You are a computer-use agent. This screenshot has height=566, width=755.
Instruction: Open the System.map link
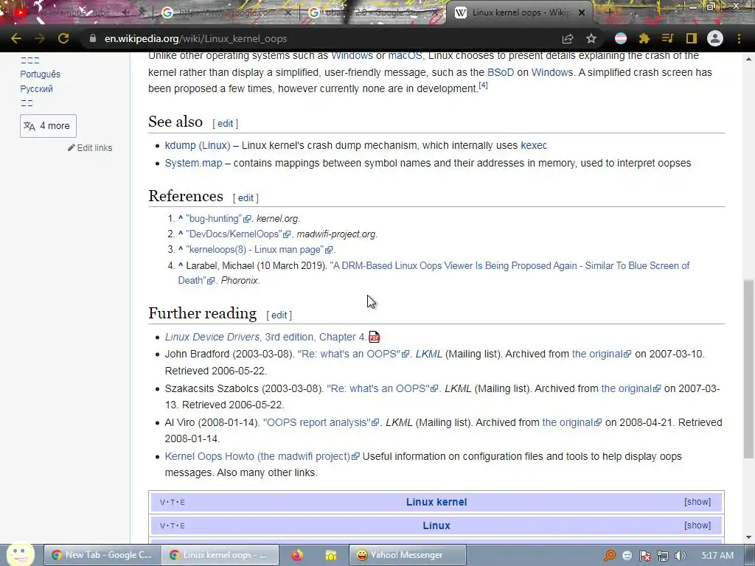pos(194,163)
